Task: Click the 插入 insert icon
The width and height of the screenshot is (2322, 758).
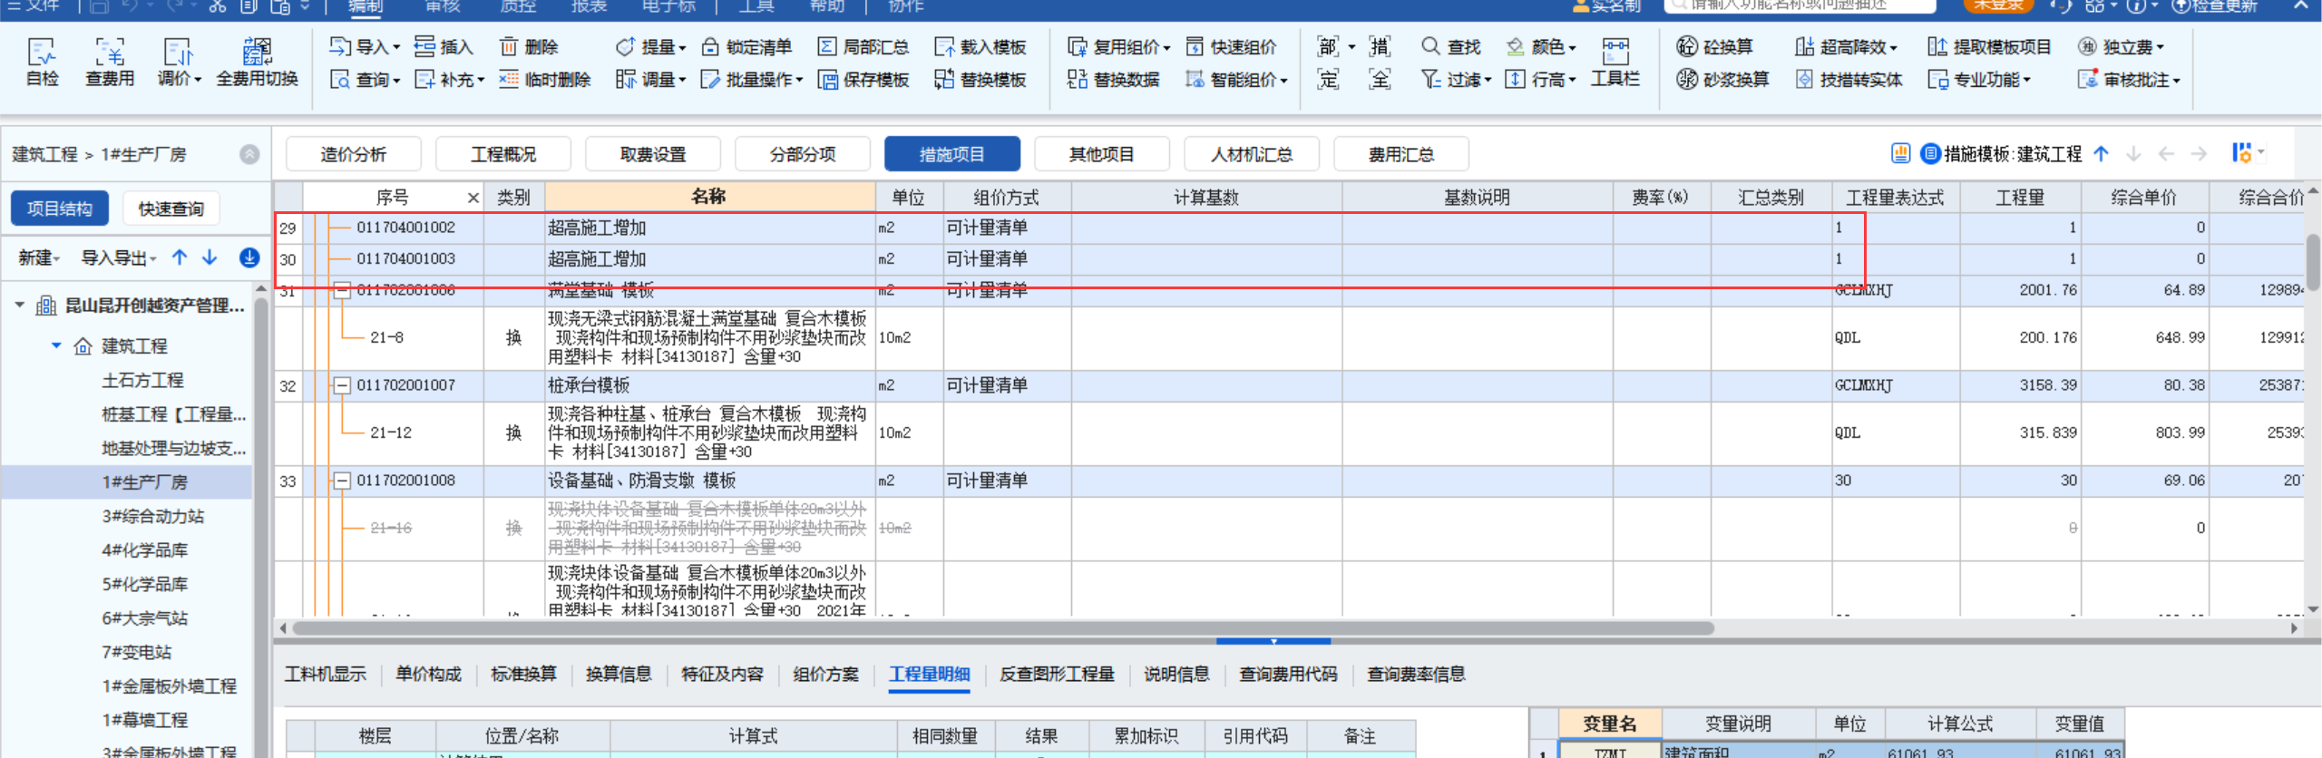Action: 424,47
